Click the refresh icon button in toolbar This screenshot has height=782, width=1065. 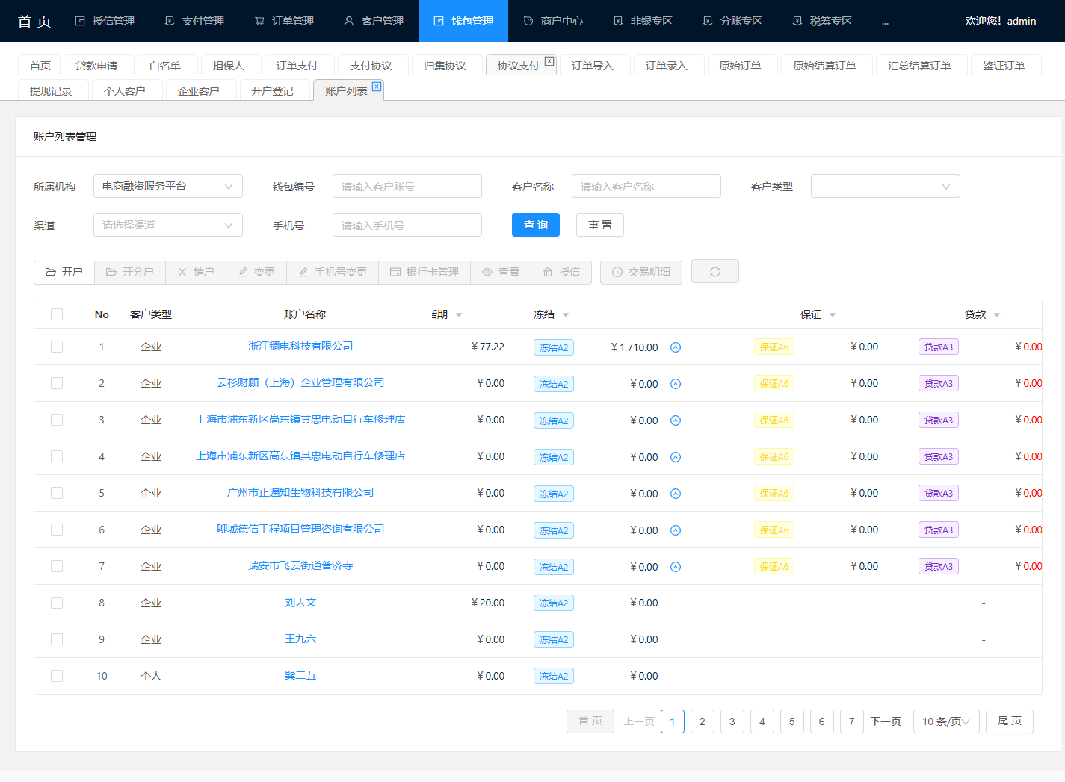point(715,272)
